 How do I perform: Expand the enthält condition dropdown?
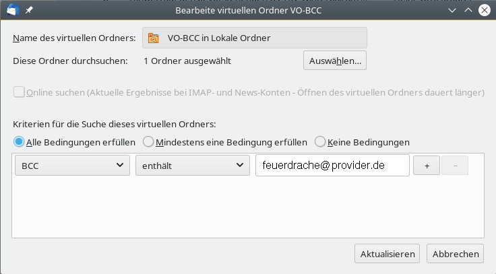(x=192, y=166)
